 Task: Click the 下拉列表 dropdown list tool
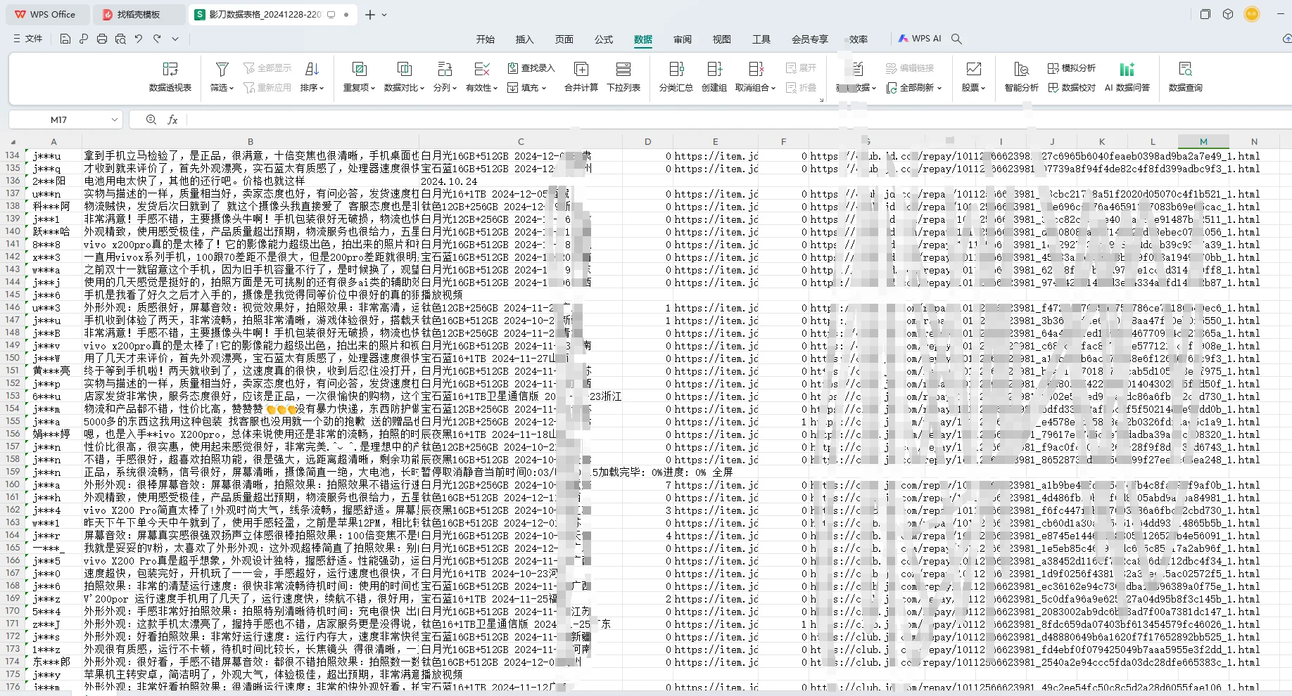(623, 77)
